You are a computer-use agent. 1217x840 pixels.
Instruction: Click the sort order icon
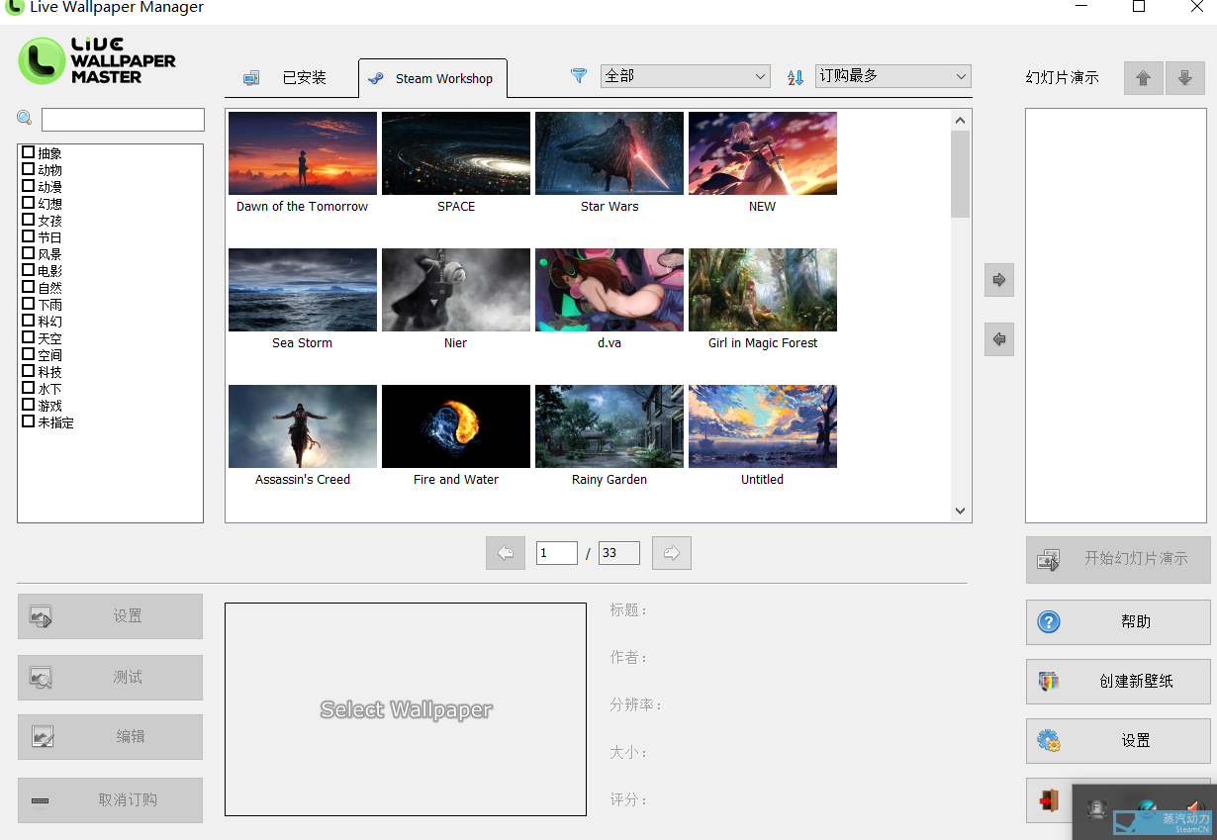pyautogui.click(x=796, y=76)
